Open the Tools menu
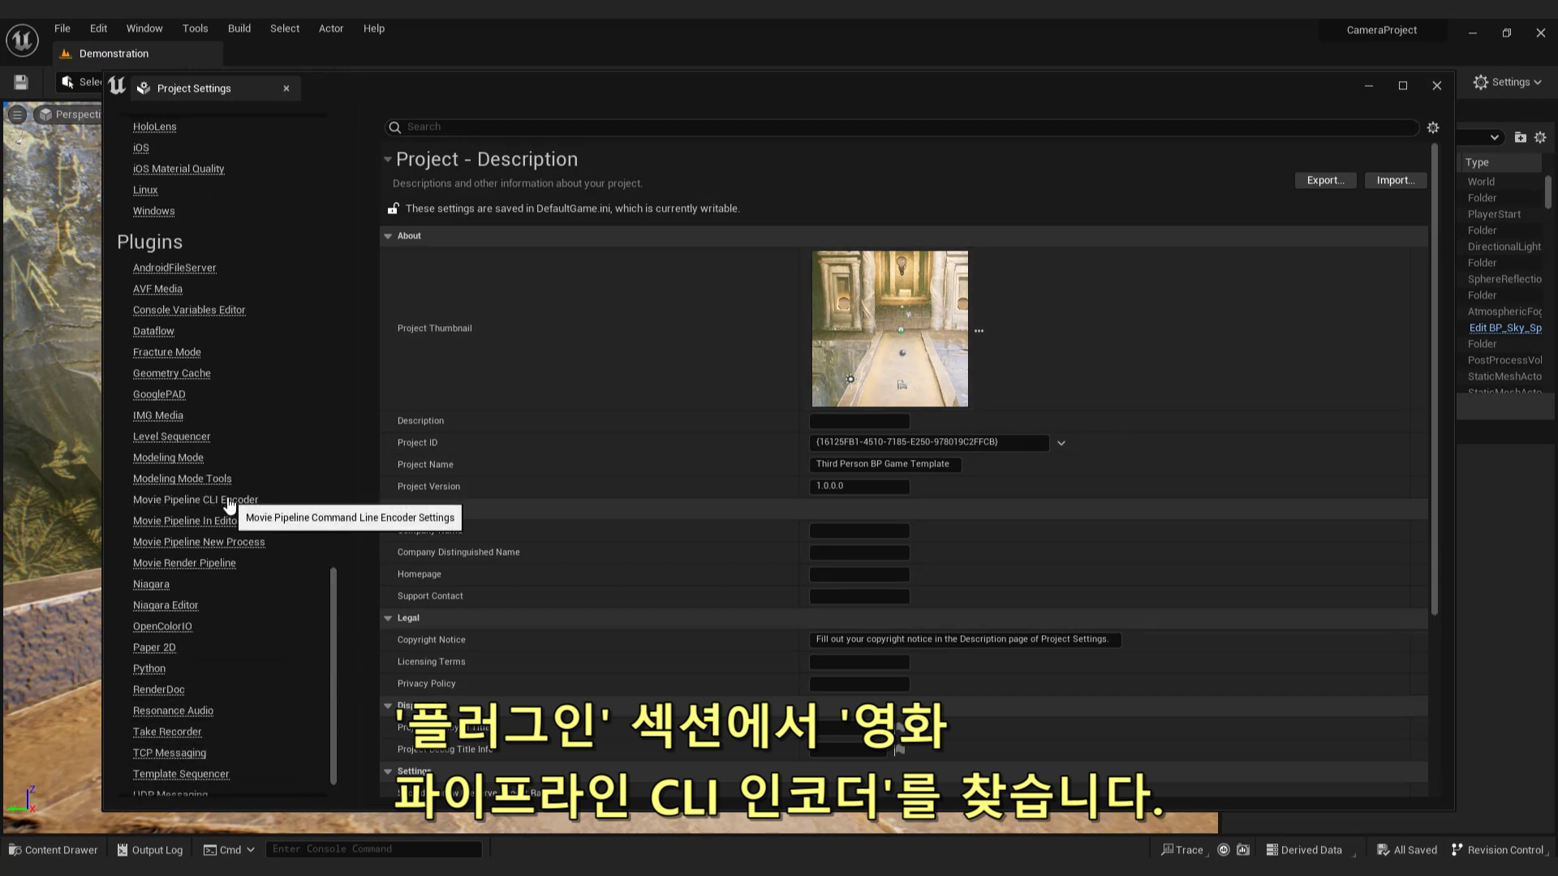The height and width of the screenshot is (876, 1558). coord(195,28)
